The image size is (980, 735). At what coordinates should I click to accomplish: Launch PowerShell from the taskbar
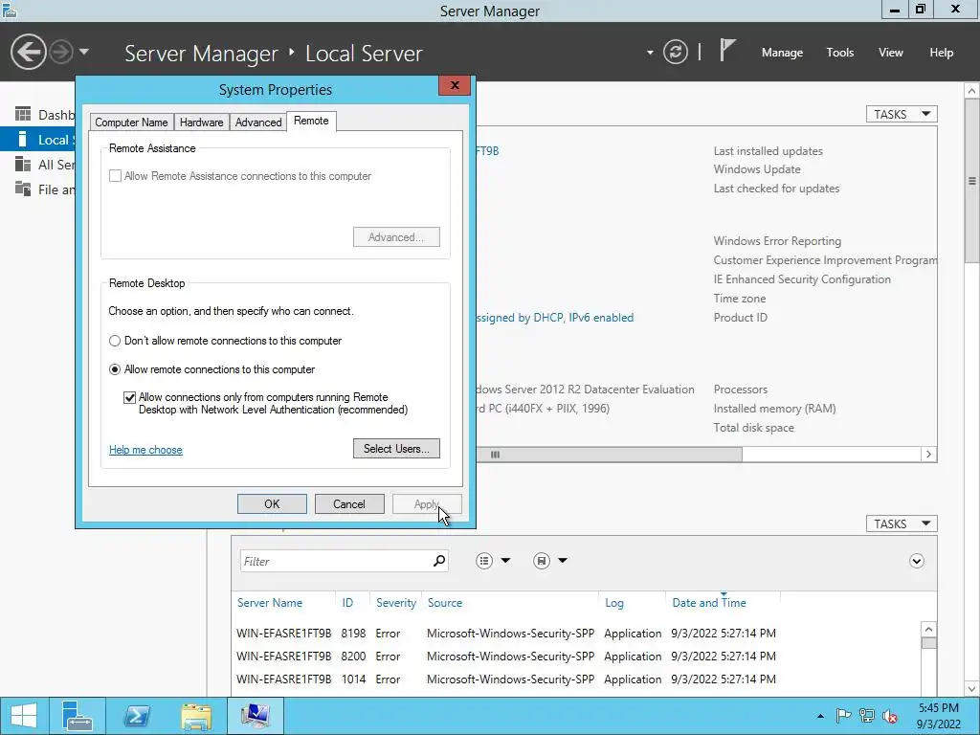137,716
